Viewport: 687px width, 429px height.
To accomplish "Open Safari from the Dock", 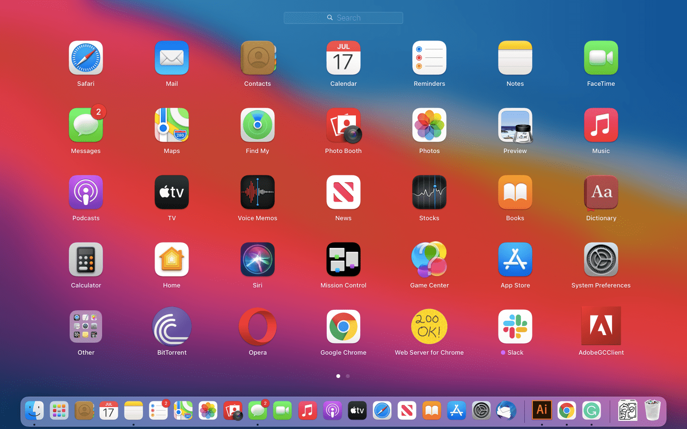I will (x=382, y=410).
